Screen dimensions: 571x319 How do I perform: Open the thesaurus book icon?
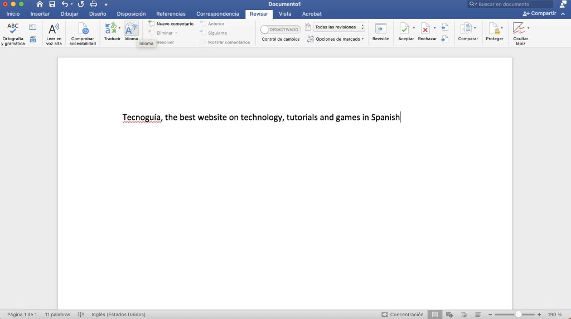point(33,27)
